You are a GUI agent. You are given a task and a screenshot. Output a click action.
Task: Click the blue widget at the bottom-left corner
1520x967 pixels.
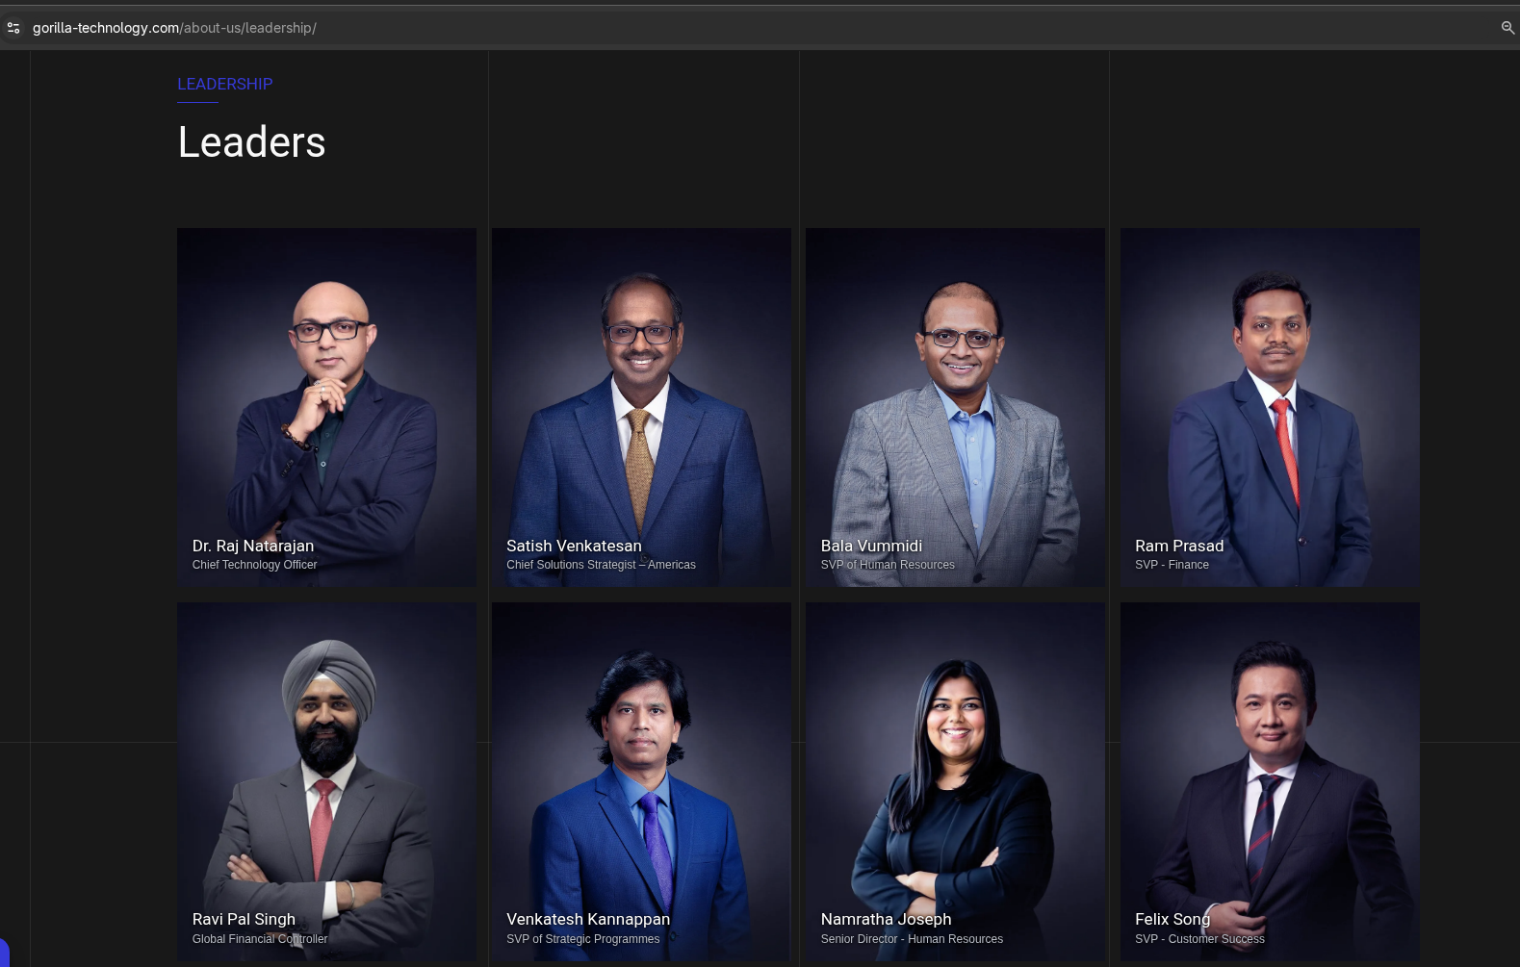[4, 953]
